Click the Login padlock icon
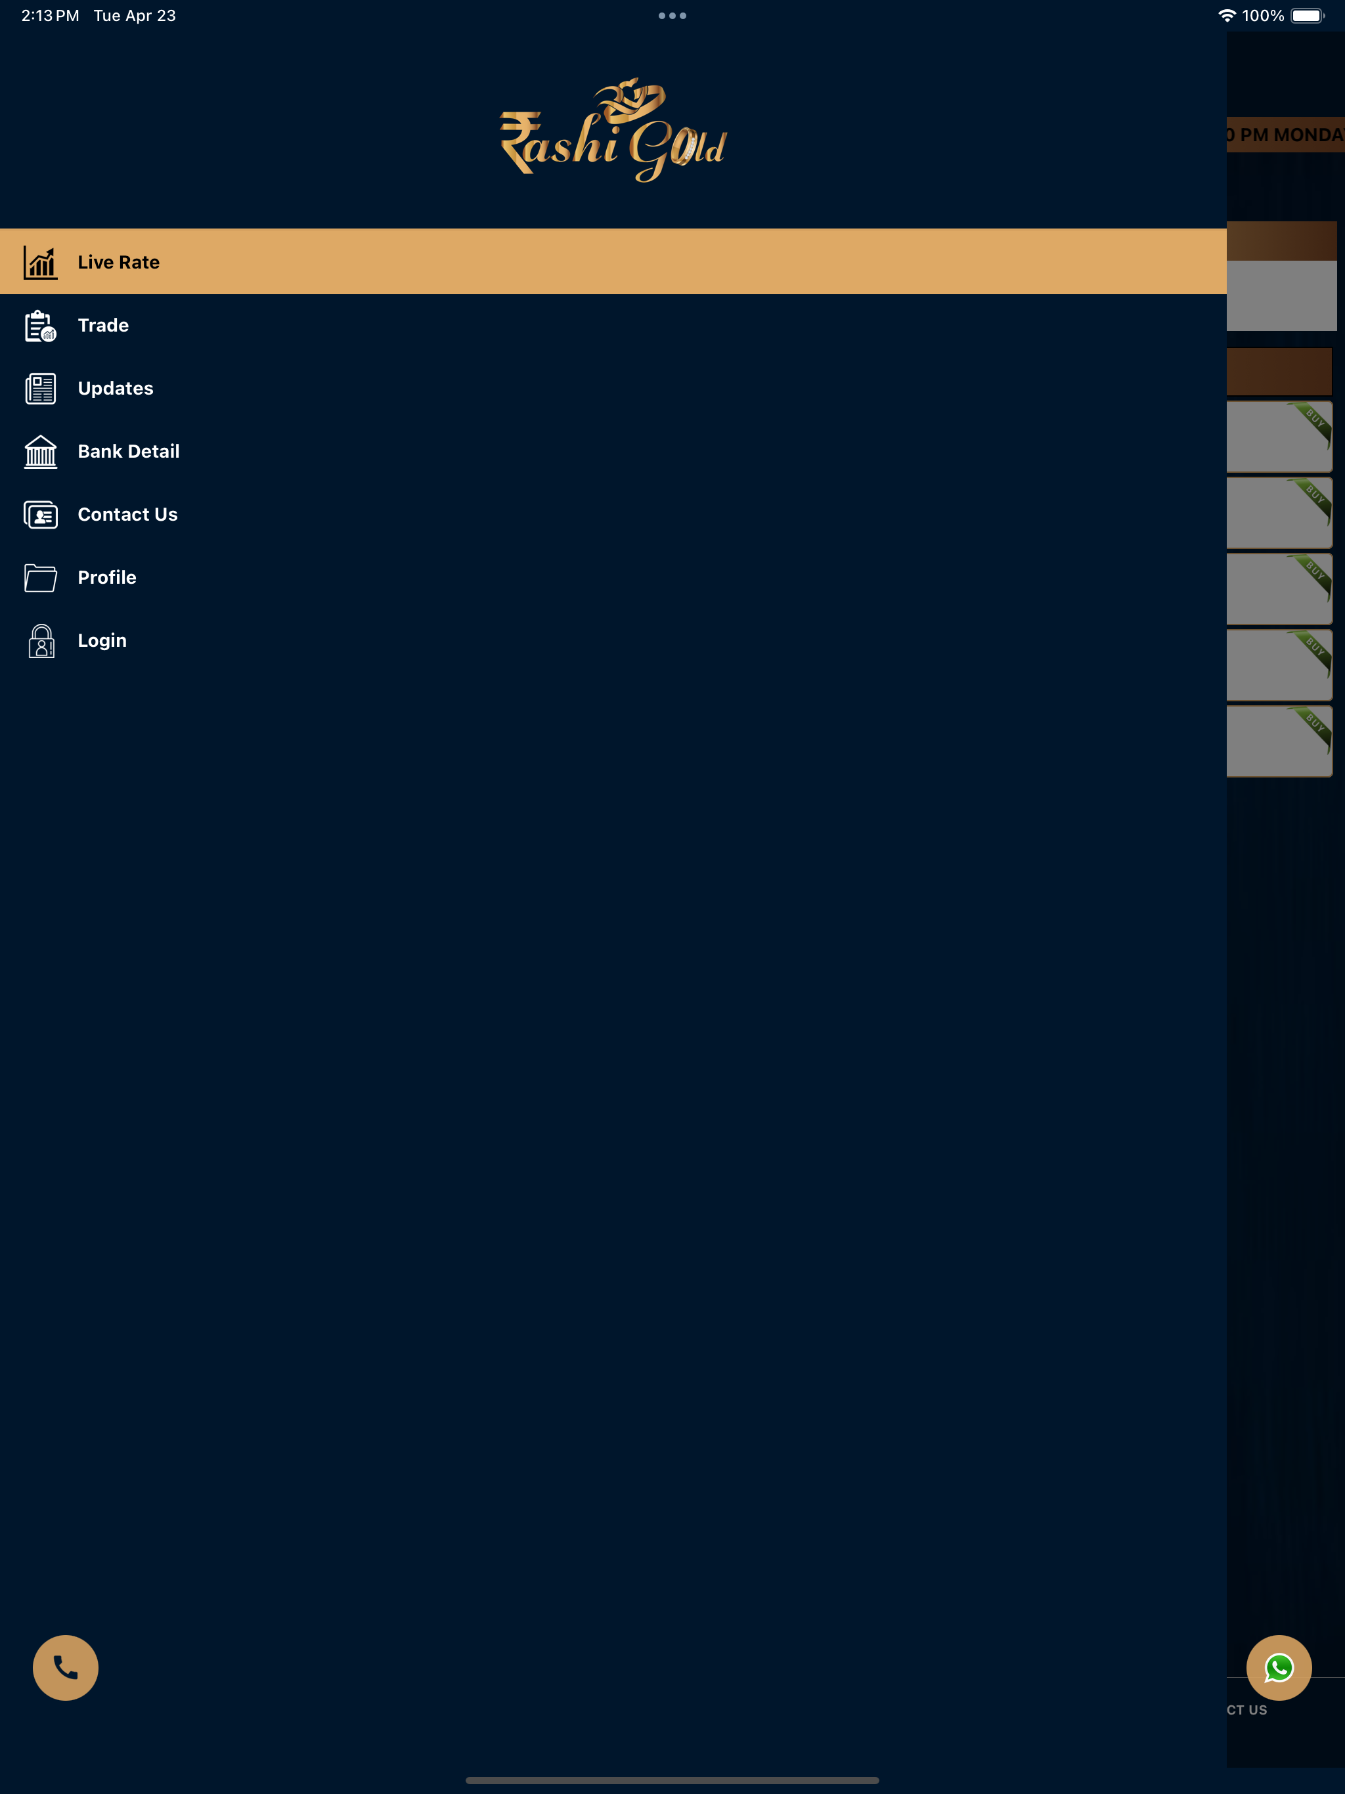Image resolution: width=1345 pixels, height=1794 pixels. pos(41,641)
